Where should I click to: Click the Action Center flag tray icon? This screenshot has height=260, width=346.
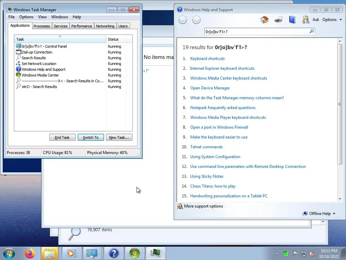(295, 254)
